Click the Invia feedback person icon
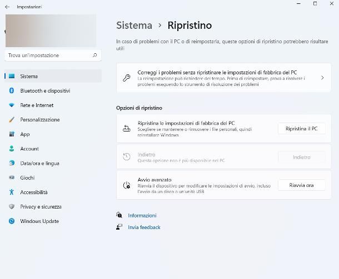Image resolution: width=339 pixels, height=279 pixels. (x=119, y=227)
